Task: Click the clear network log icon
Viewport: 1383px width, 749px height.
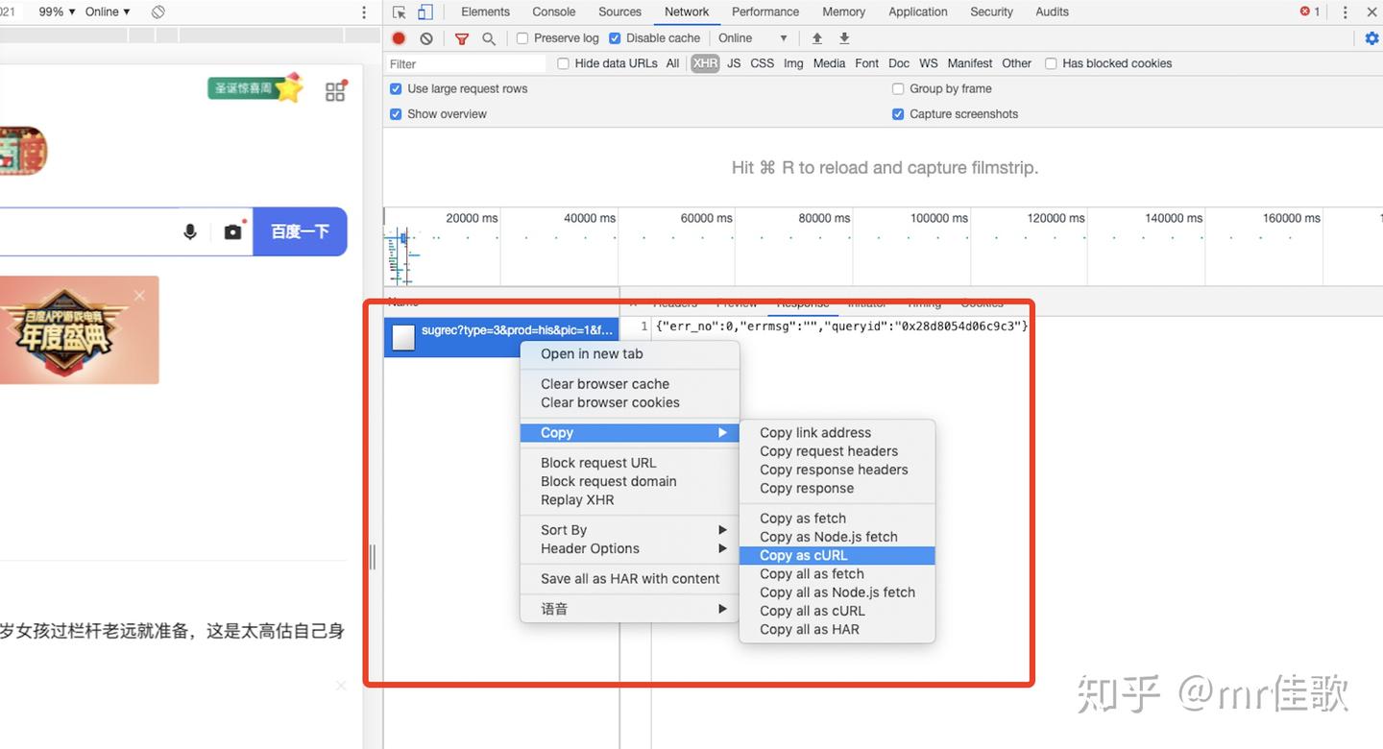Action: coord(425,38)
